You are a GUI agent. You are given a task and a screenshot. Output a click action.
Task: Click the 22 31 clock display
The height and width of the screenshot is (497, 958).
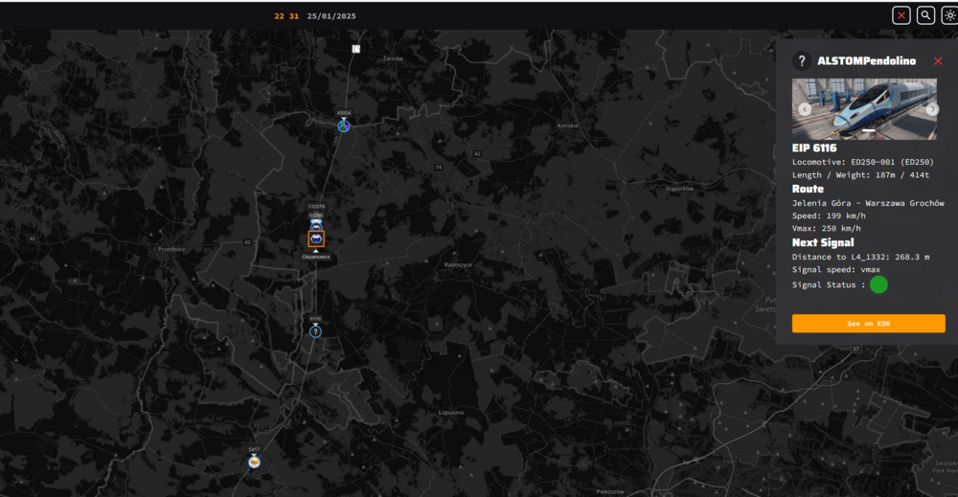coord(286,16)
